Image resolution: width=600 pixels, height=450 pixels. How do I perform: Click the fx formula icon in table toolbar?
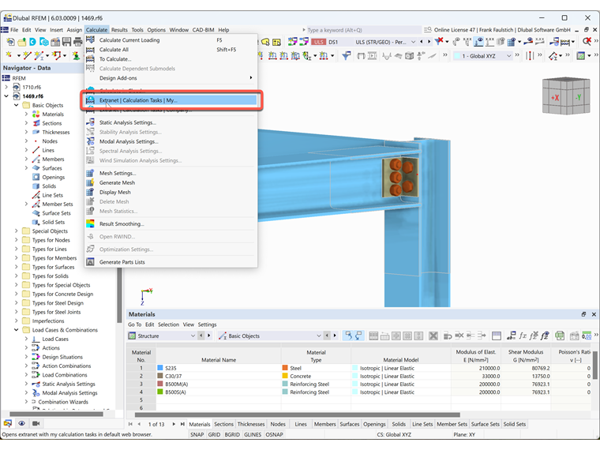click(x=523, y=336)
